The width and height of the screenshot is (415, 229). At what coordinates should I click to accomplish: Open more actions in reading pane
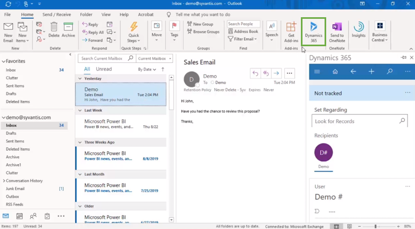(289, 73)
